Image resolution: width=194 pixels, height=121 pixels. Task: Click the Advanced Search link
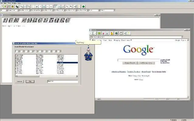click(x=165, y=60)
